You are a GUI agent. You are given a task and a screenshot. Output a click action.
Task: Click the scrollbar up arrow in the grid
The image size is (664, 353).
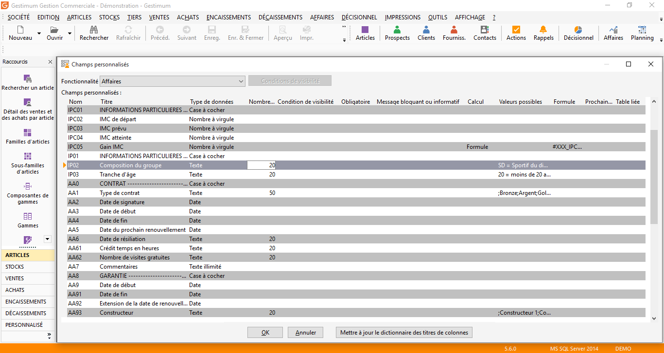tap(654, 101)
